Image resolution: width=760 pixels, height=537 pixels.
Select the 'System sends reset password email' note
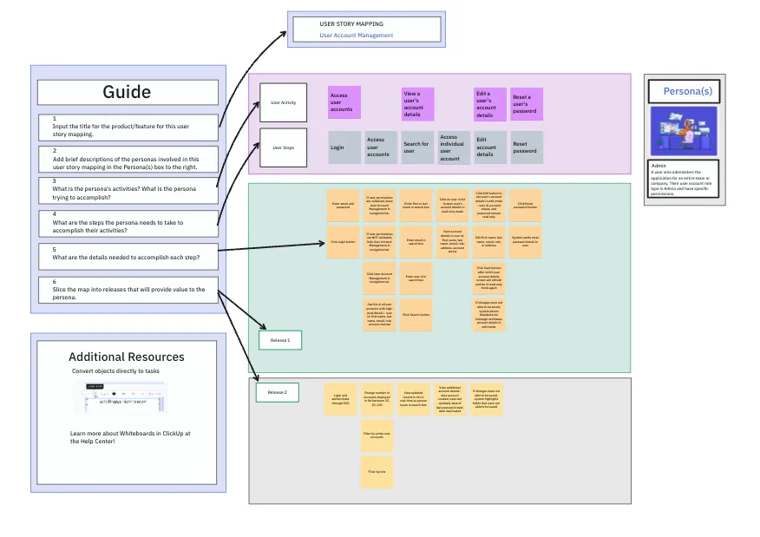point(526,241)
